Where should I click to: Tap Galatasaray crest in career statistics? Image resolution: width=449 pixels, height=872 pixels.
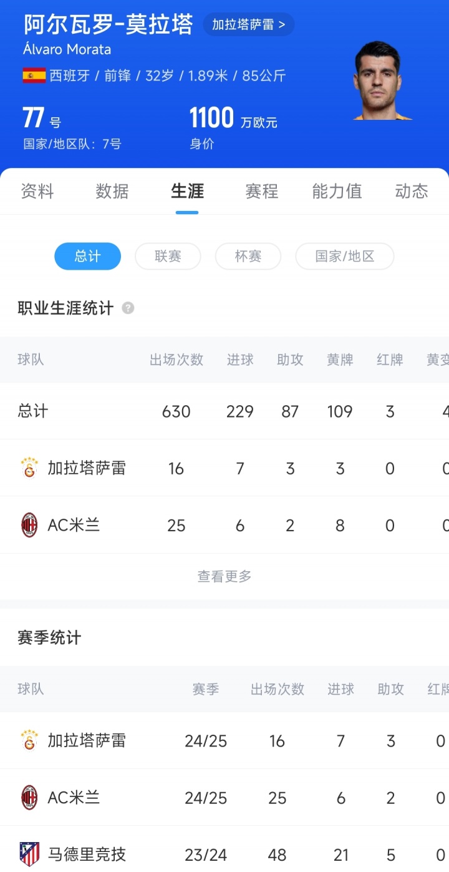point(29,468)
